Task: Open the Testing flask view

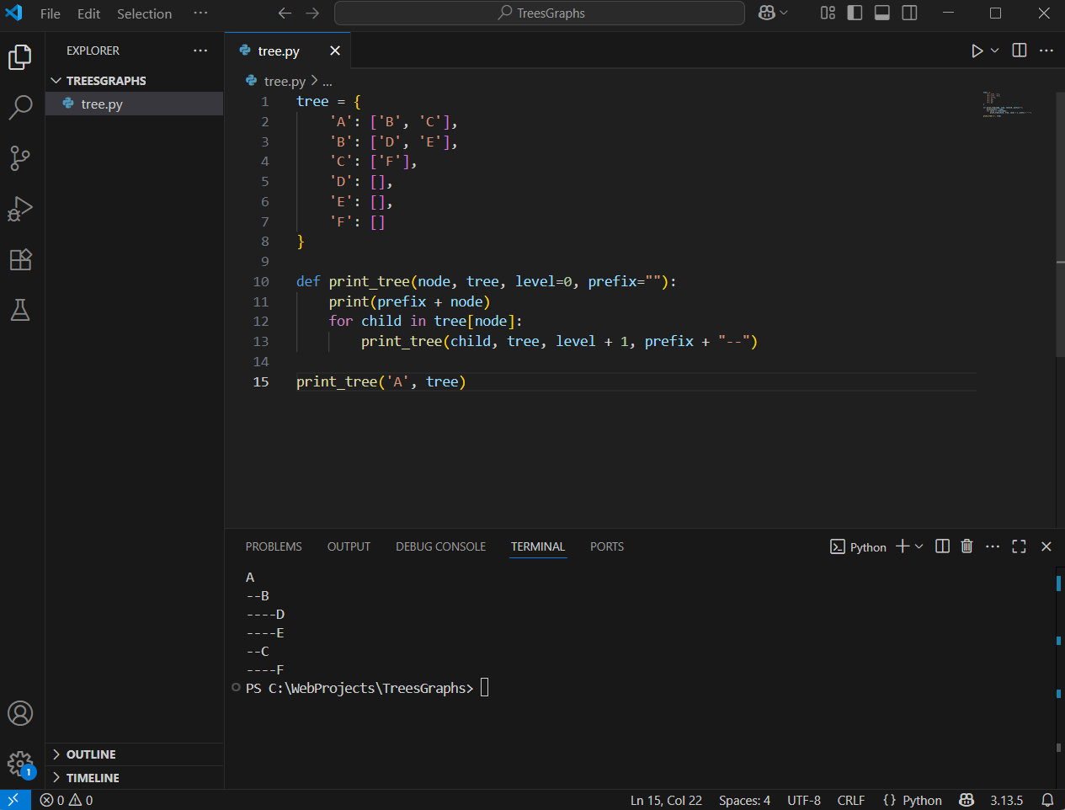Action: tap(20, 310)
